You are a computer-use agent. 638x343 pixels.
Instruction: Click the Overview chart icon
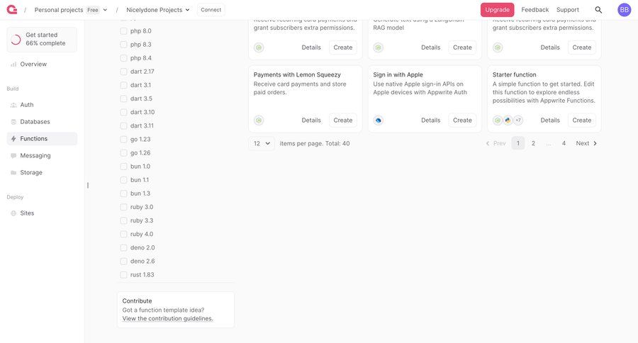click(13, 64)
